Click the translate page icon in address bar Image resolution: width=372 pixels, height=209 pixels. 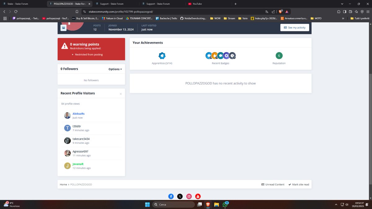pyautogui.click(x=267, y=11)
